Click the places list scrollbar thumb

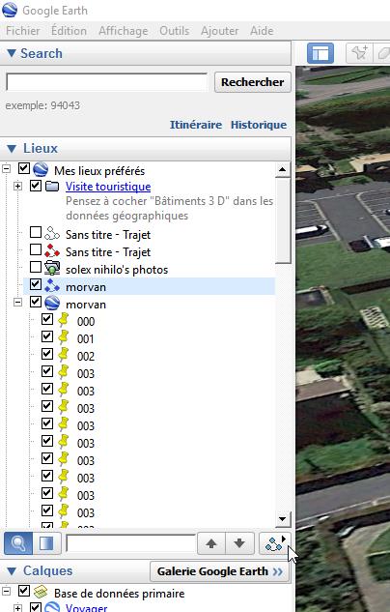point(283,220)
